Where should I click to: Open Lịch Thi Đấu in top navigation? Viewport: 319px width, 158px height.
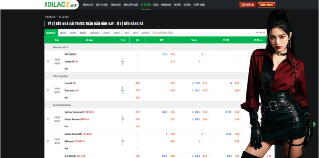102,5
